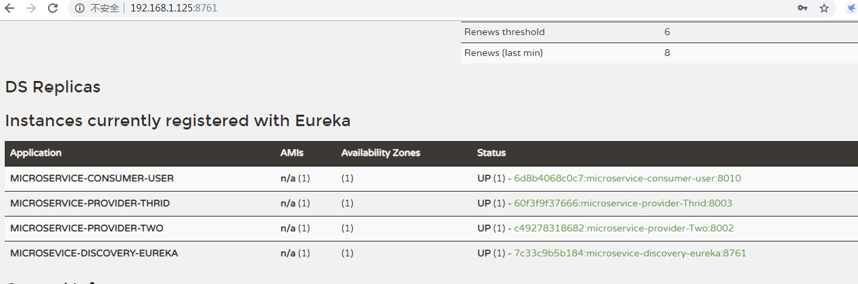The image size is (858, 284).
Task: Click the Status column header
Action: 492,153
